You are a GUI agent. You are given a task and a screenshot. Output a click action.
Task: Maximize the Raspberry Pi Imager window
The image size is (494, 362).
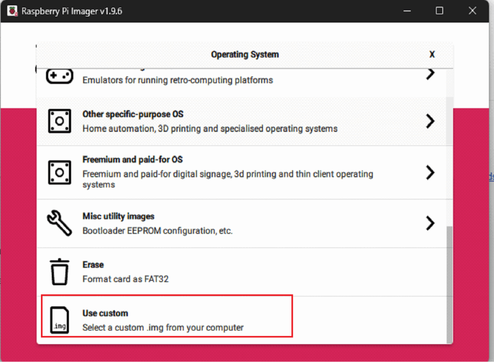[439, 11]
